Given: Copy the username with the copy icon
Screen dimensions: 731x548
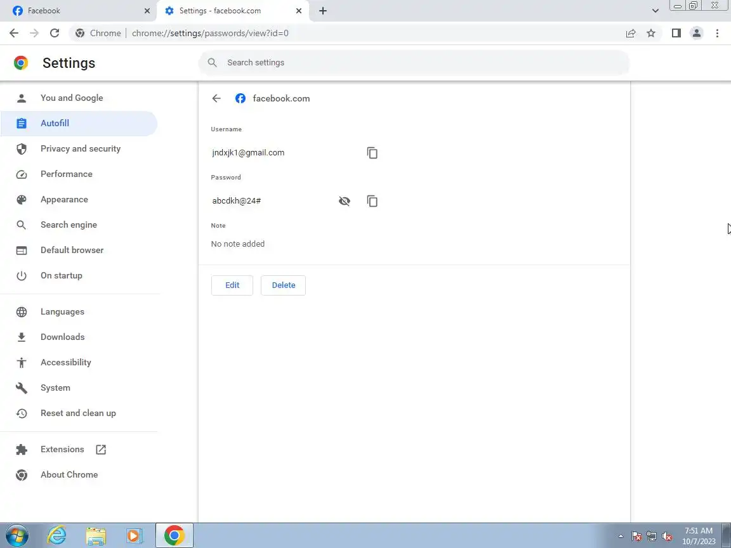Looking at the screenshot, I should [372, 153].
